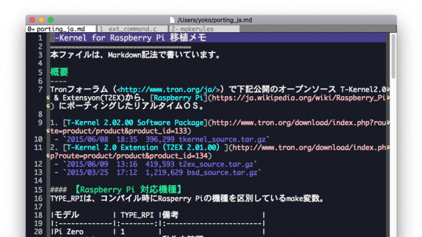
Task: Click the window title /Users/yoko/porting_ja.md
Action: [x=215, y=20]
